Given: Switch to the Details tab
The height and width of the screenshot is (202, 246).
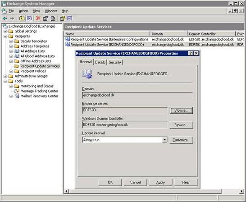Looking at the screenshot, I should point(100,62).
